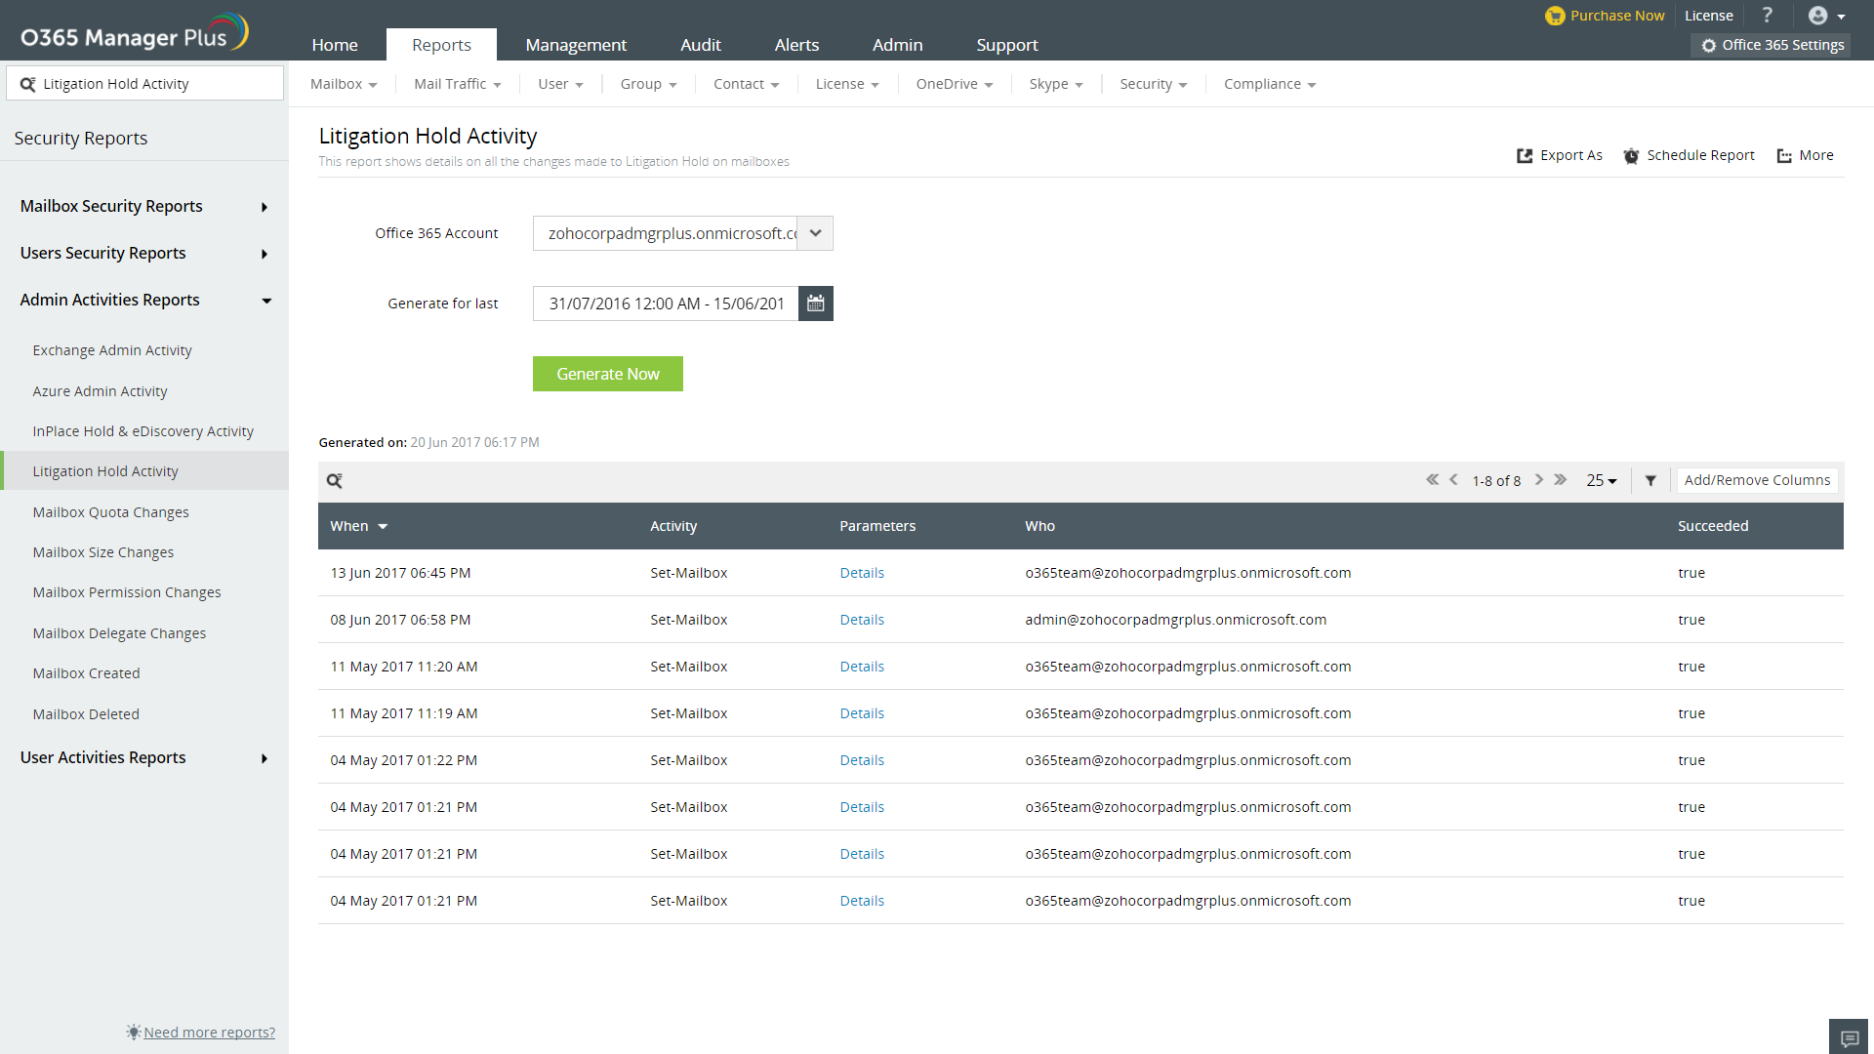Open the user account profile icon
Screen dimensions: 1874x1054
click(1817, 16)
